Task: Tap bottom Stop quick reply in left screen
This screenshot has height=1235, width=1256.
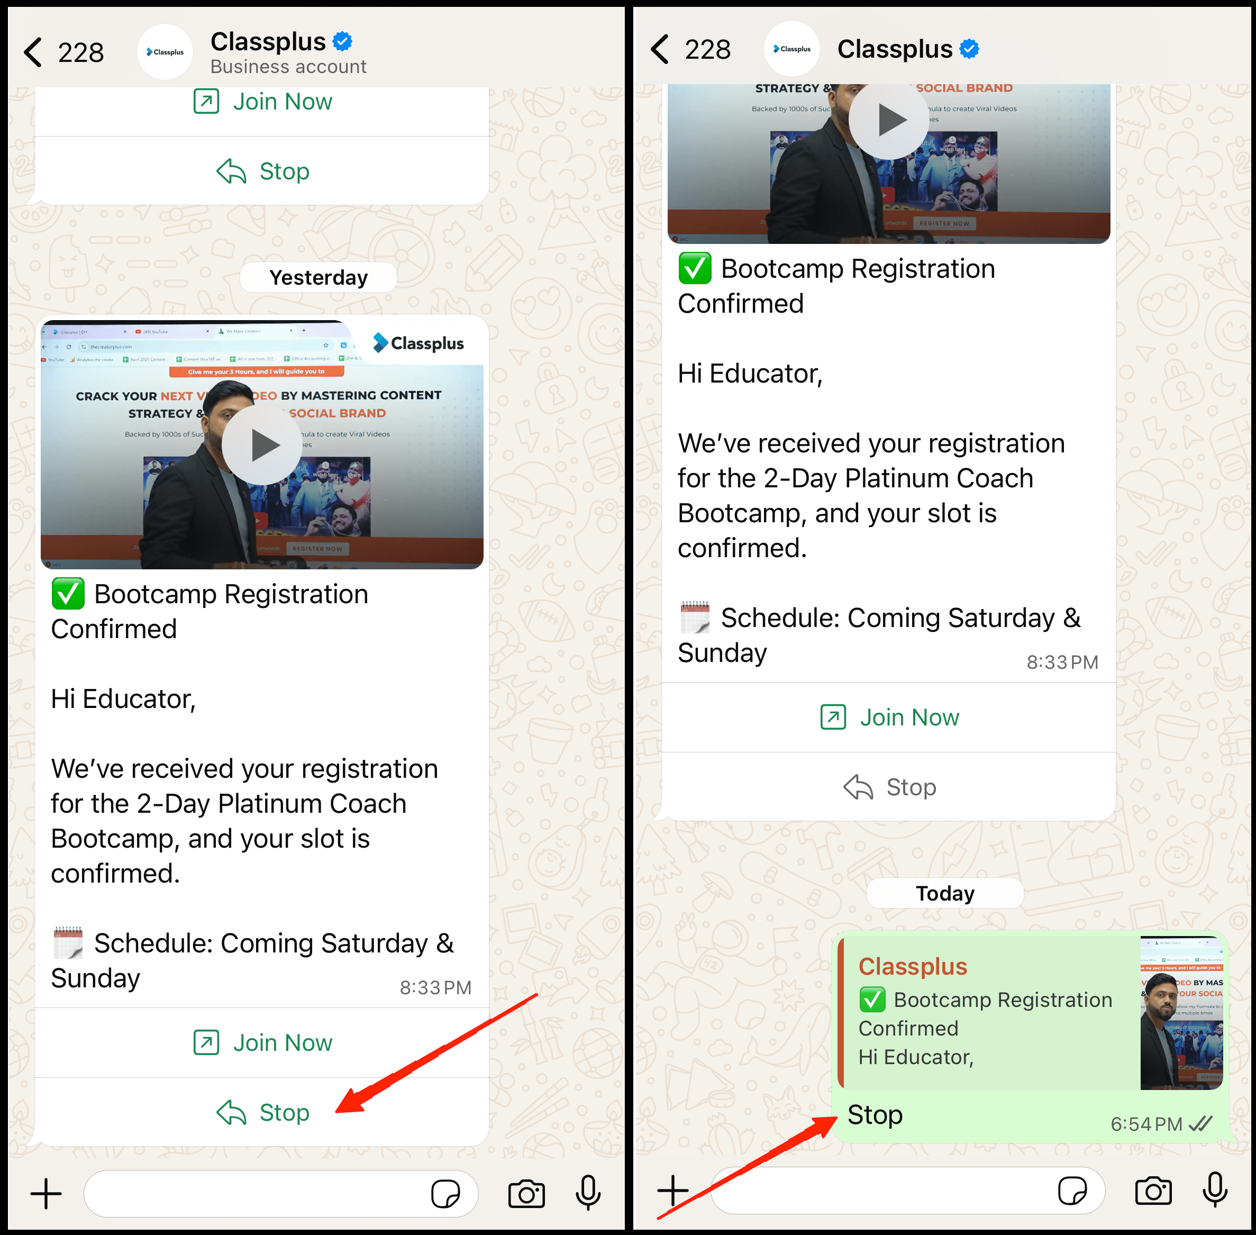Action: 262,1112
